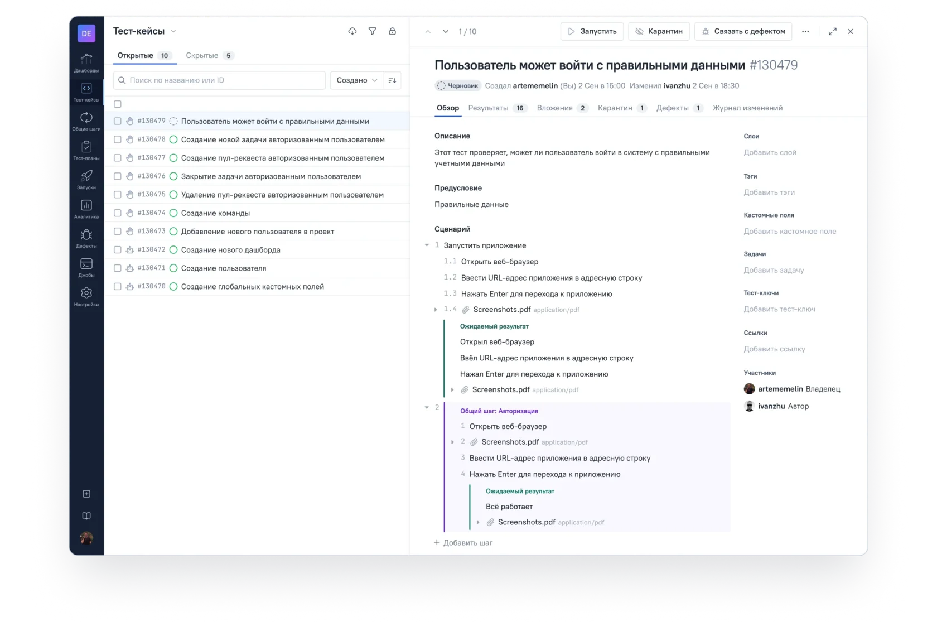Image resolution: width=937 pixels, height=631 pixels.
Task: Open the Создано sort dropdown
Action: click(x=357, y=80)
